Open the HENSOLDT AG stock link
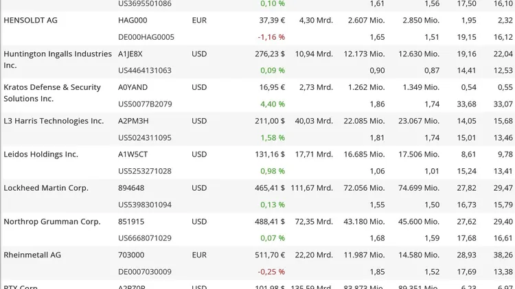This screenshot has height=289, width=515. (x=30, y=21)
